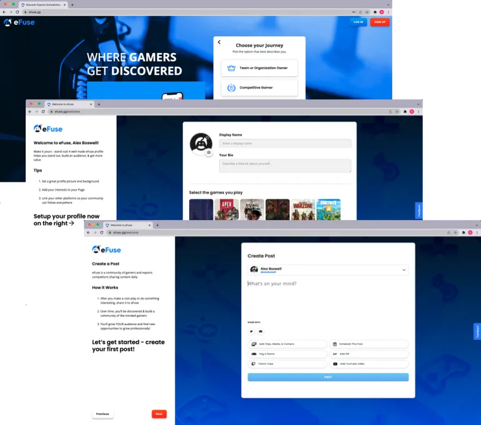Click Welcome to eFuse tab in middle window
Image resolution: width=481 pixels, height=425 pixels.
tap(69, 104)
